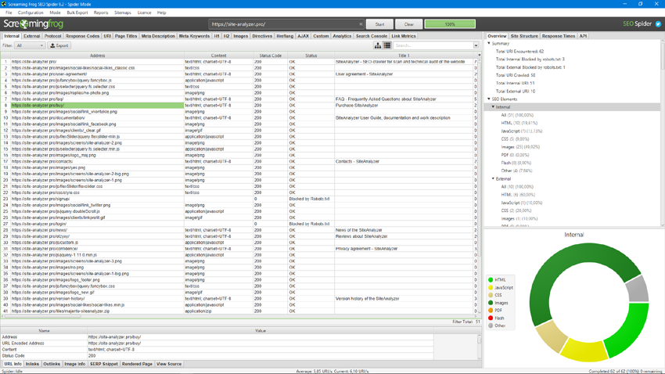The height and width of the screenshot is (374, 665).
Task: Select the site-analyzer.pro/faq/ row
Action: 241,99
